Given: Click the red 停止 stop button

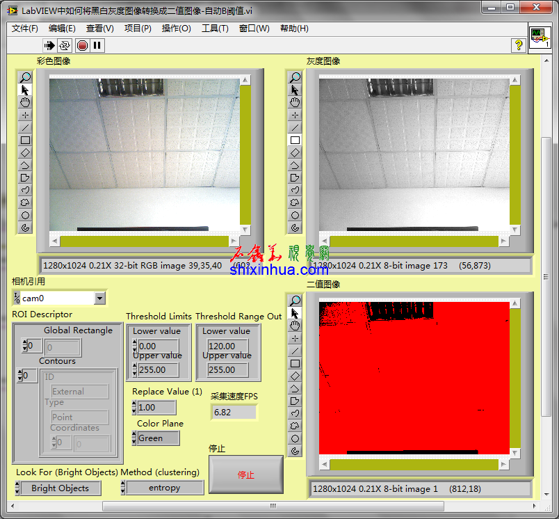Looking at the screenshot, I should 246,474.
